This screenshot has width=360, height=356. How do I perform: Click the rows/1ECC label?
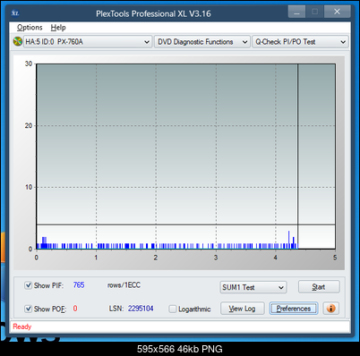(124, 285)
